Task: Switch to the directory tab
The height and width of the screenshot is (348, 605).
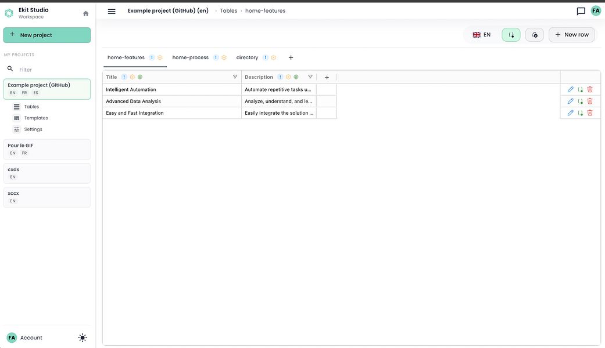Action: coord(247,57)
